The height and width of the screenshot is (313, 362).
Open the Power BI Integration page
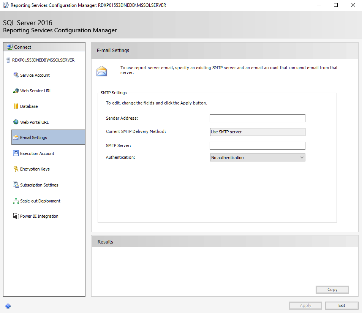point(39,216)
